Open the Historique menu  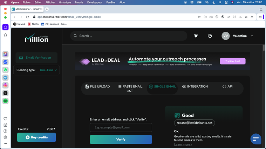coord(65,2)
